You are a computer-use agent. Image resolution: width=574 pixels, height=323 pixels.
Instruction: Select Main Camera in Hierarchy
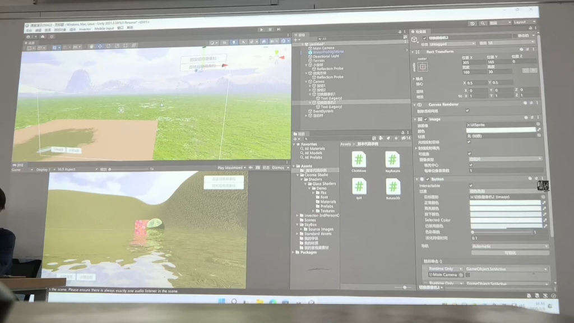click(x=323, y=48)
